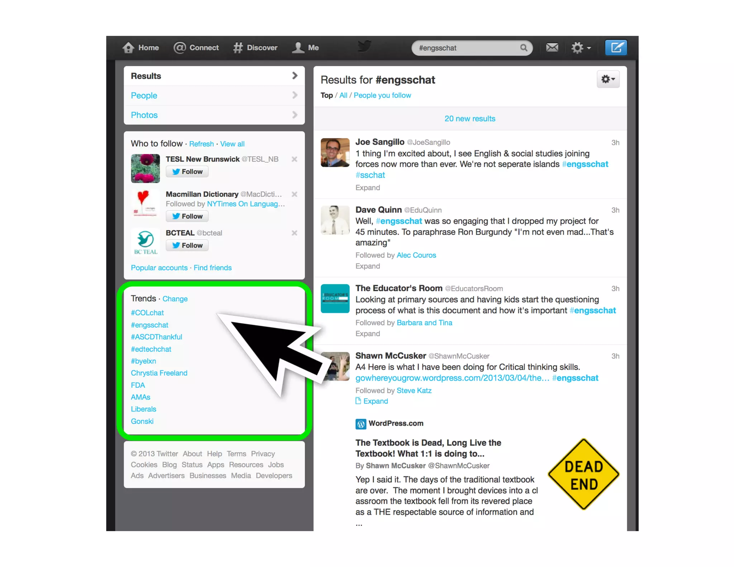Click the search magnifier icon
This screenshot has height=567, width=734.
click(524, 48)
